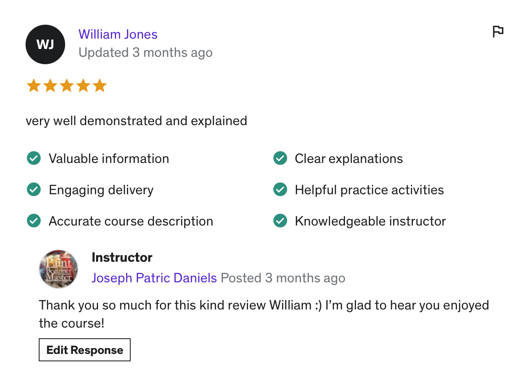The height and width of the screenshot is (386, 530).
Task: Click the review text 'very well demonstrated and explained'
Action: pos(136,121)
